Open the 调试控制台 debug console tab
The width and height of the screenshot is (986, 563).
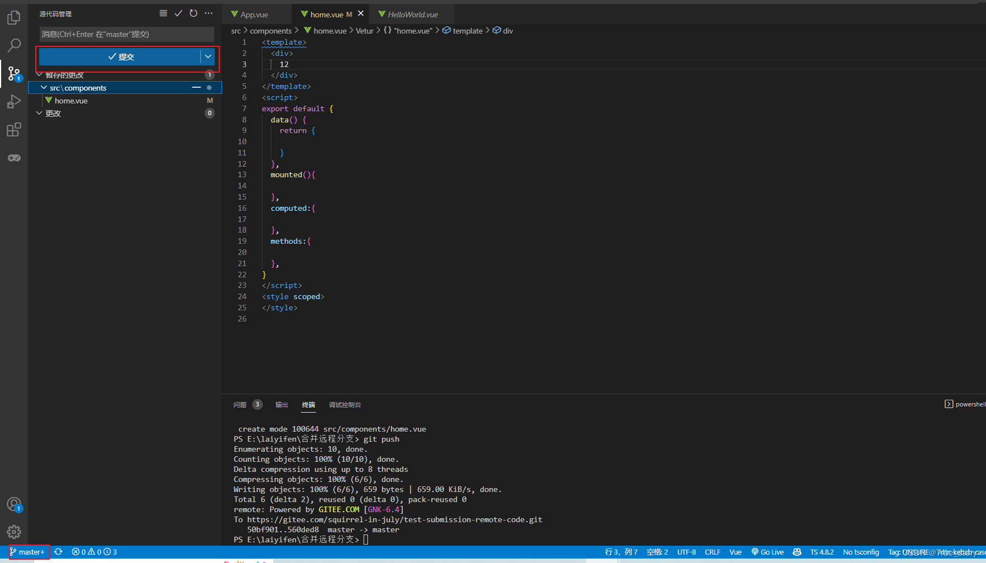tap(345, 404)
